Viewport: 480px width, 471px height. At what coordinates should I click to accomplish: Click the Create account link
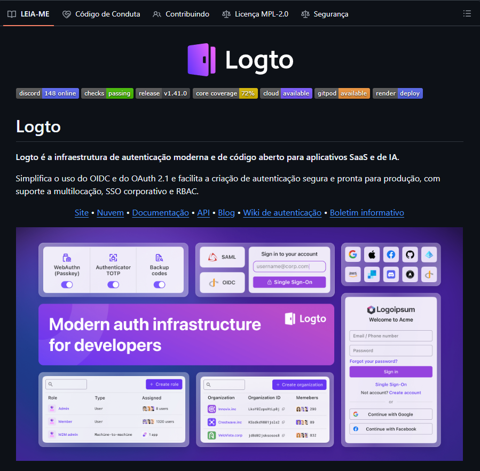tap(405, 393)
